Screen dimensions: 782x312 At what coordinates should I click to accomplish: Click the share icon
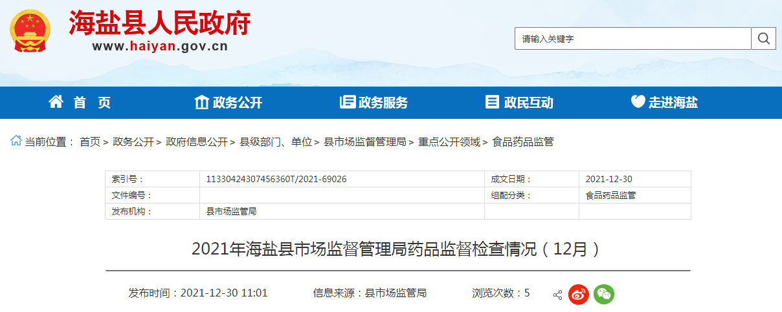click(x=557, y=295)
